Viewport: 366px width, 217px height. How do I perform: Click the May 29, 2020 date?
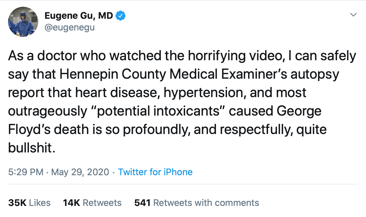[x=80, y=172]
